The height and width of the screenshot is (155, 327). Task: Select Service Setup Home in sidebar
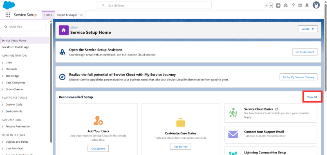click(25, 40)
